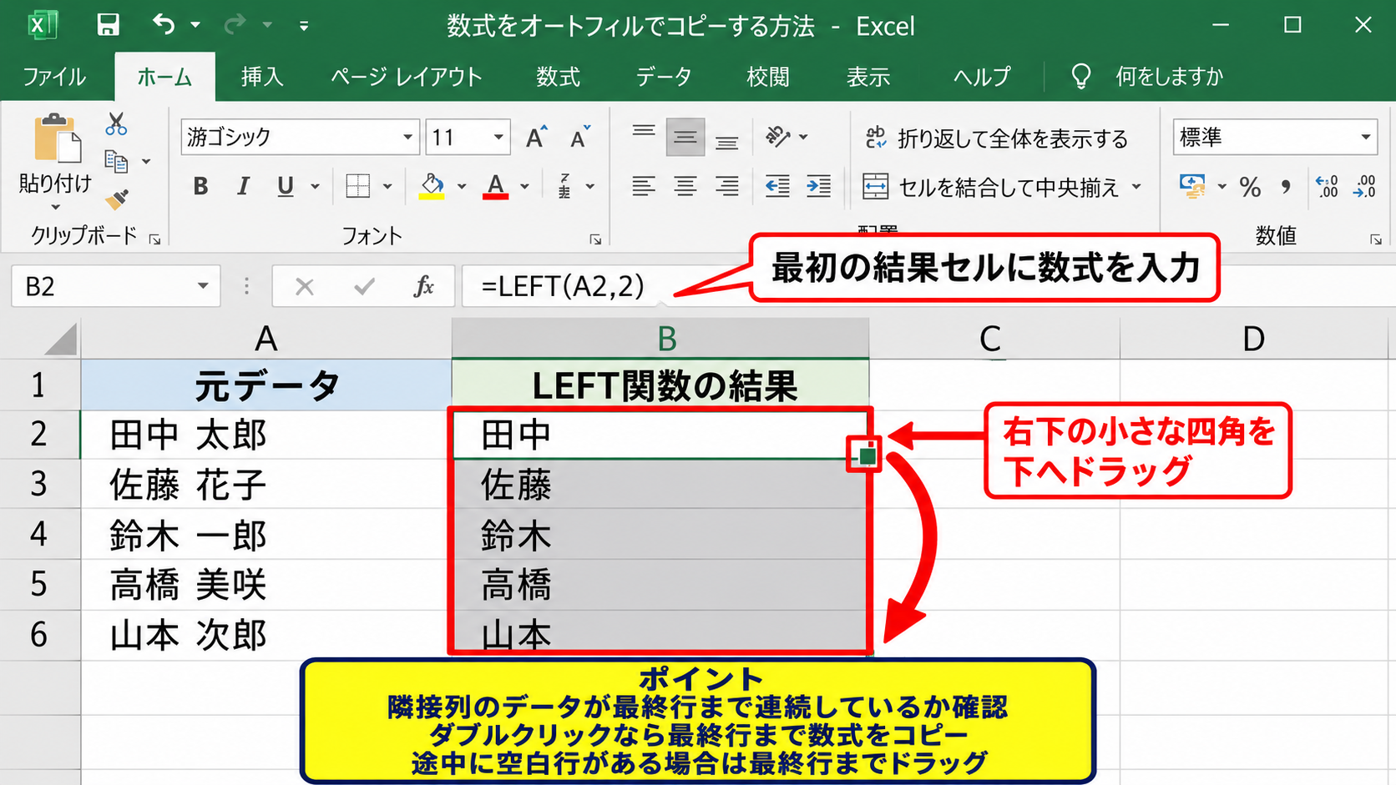Switch to the 挿入 tab
This screenshot has width=1396, height=785.
pyautogui.click(x=262, y=77)
